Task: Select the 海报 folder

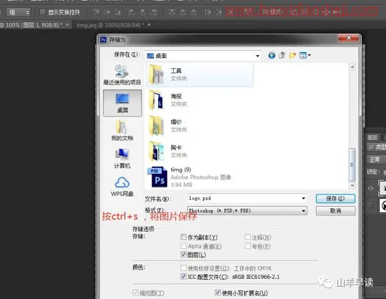Action: [x=200, y=100]
